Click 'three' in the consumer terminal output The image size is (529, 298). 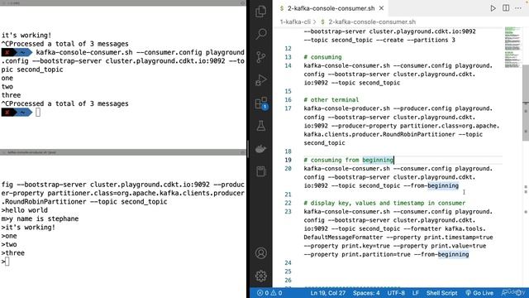click(11, 95)
